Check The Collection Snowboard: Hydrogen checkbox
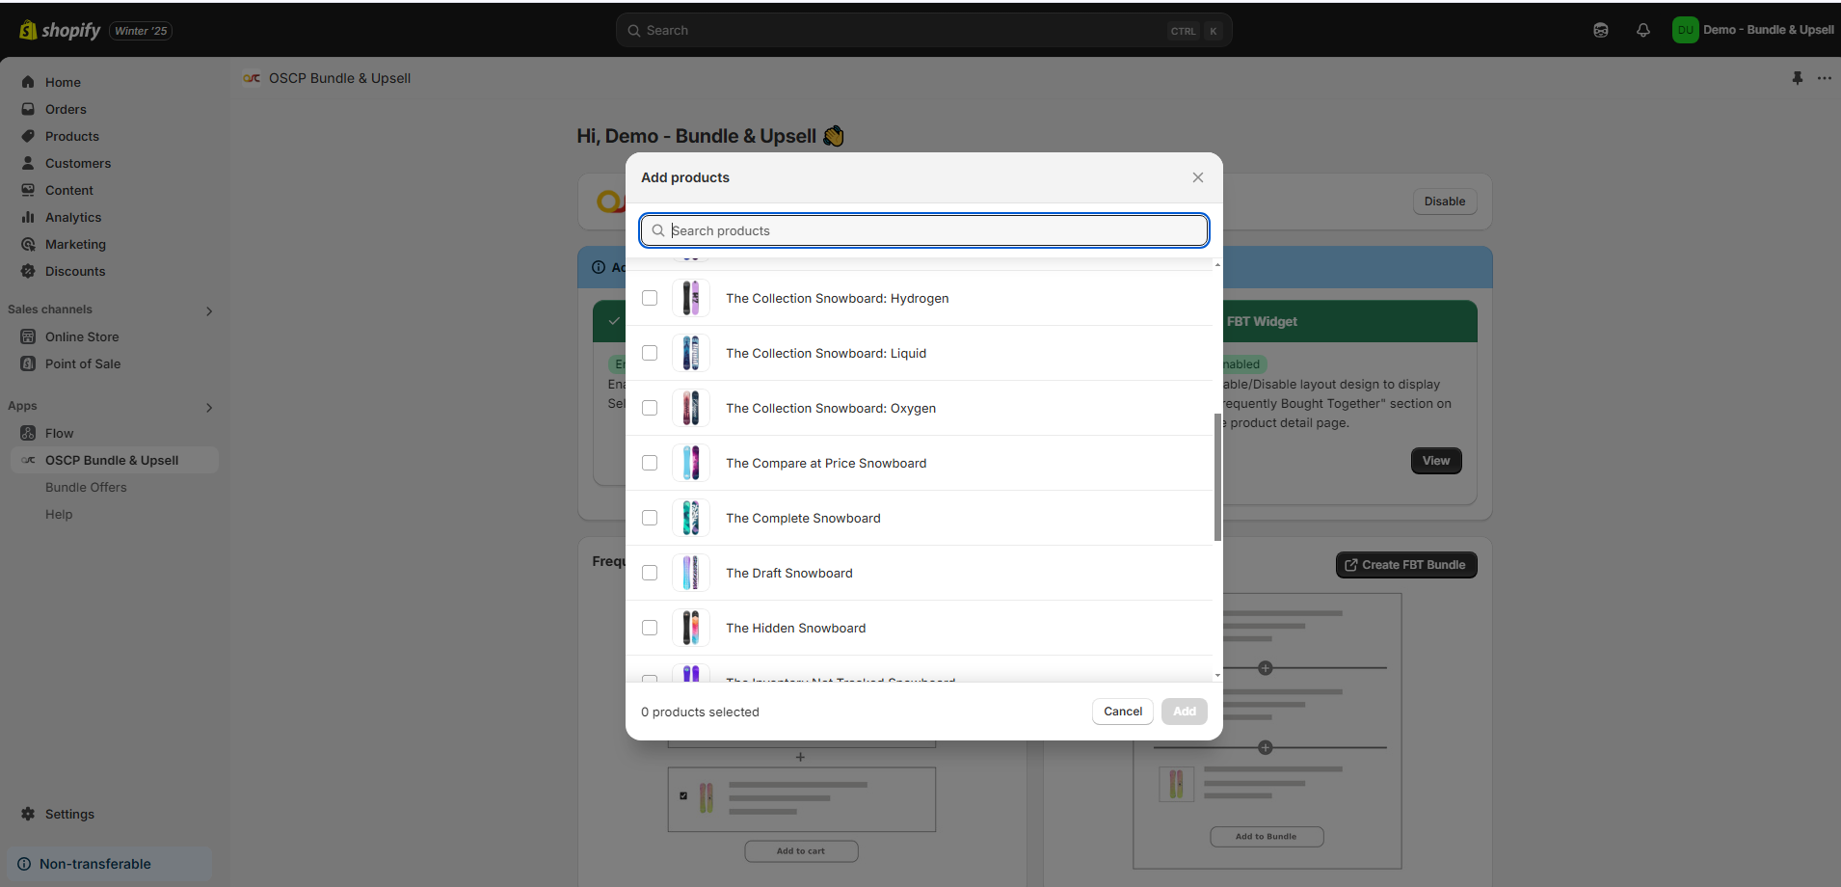The width and height of the screenshot is (1841, 887). (x=650, y=298)
